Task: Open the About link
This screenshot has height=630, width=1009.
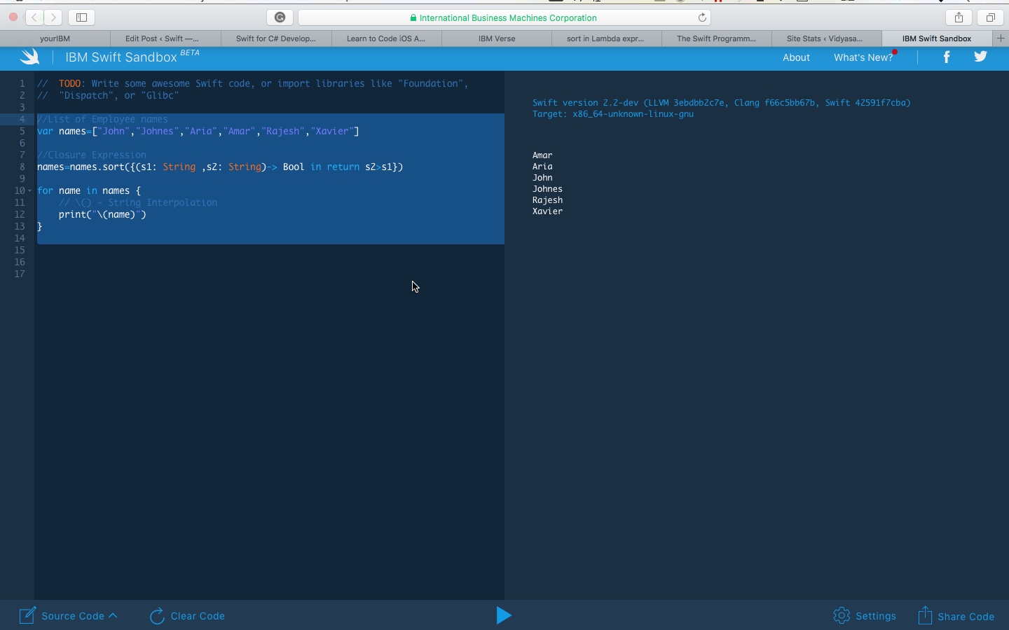Action: coord(796,57)
